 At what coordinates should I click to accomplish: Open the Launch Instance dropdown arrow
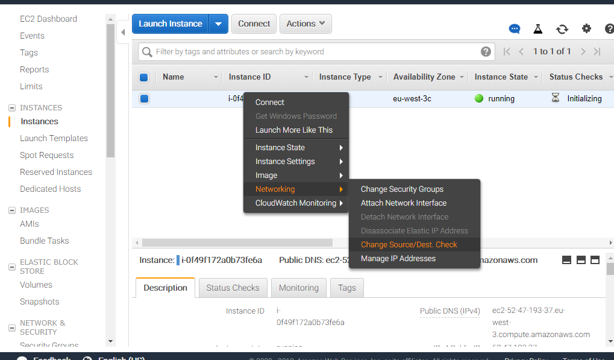(219, 24)
